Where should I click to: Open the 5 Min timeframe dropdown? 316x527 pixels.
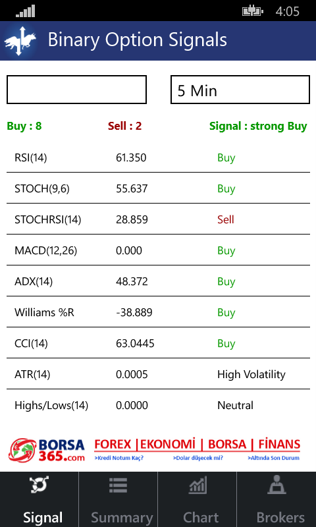(240, 90)
